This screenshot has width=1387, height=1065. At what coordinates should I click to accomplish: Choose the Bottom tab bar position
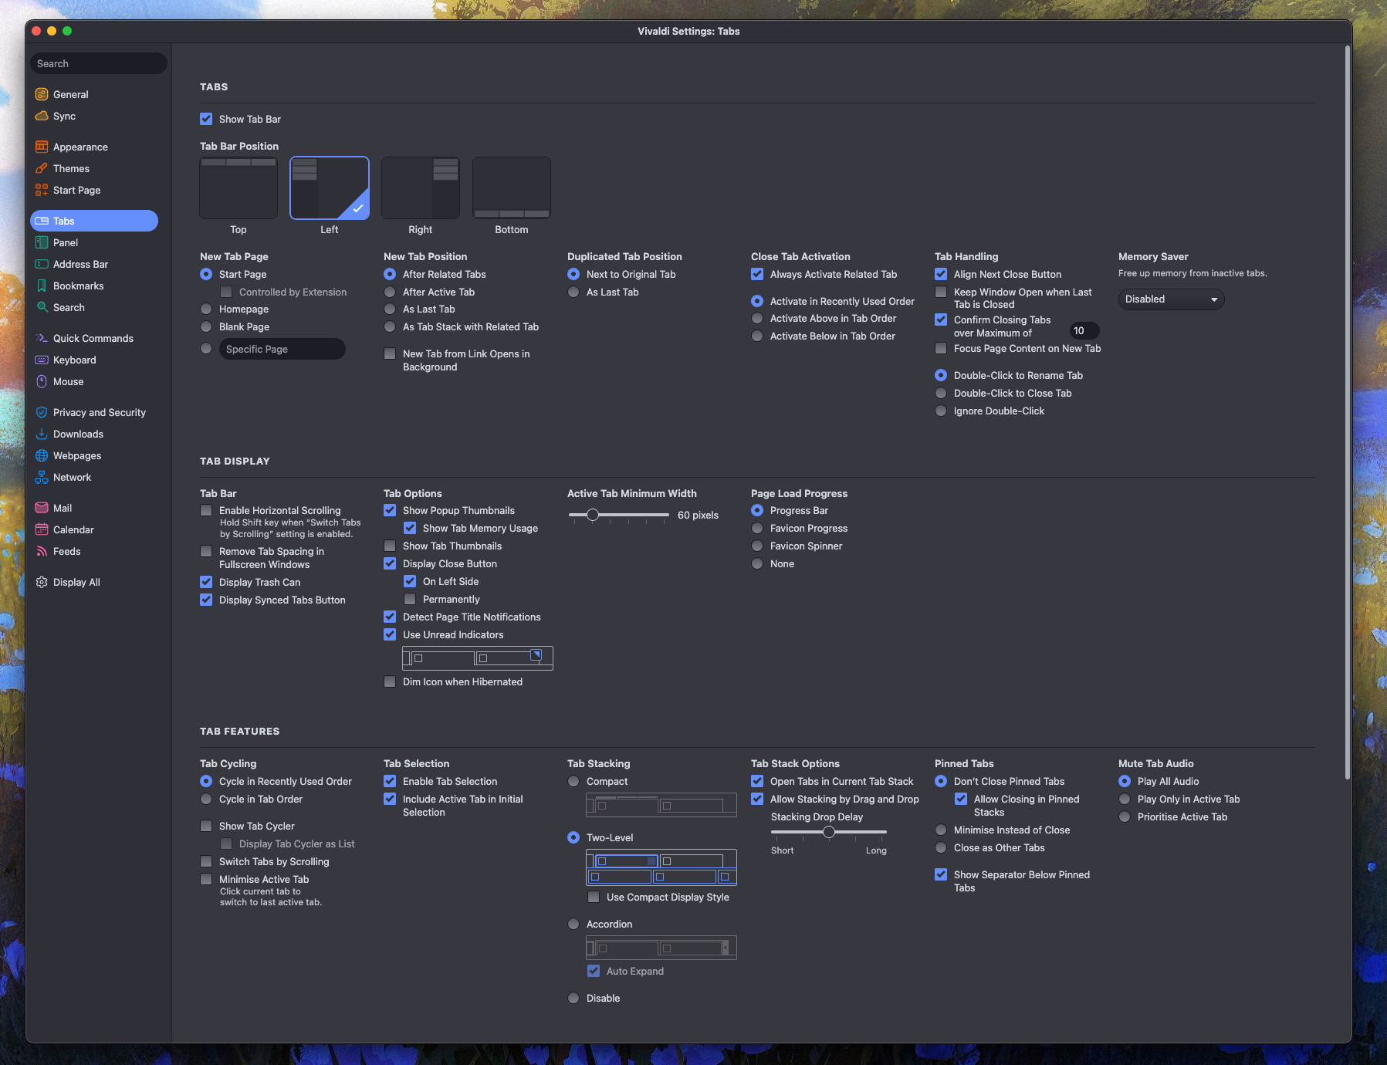point(511,188)
